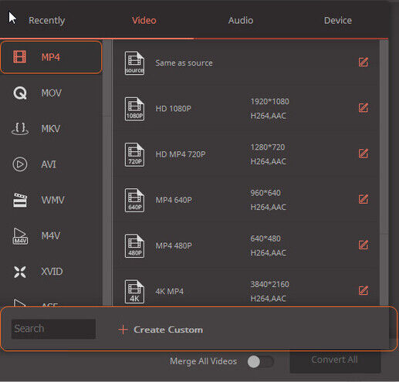Viewport: 399px width, 382px height.
Task: Edit the HD 1080P preset settings
Action: (363, 108)
